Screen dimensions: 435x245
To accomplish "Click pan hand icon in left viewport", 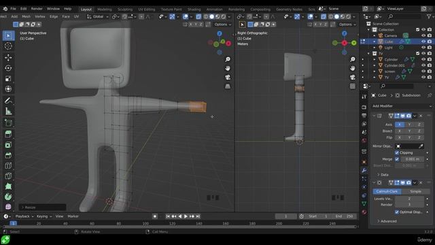I will coord(228,68).
